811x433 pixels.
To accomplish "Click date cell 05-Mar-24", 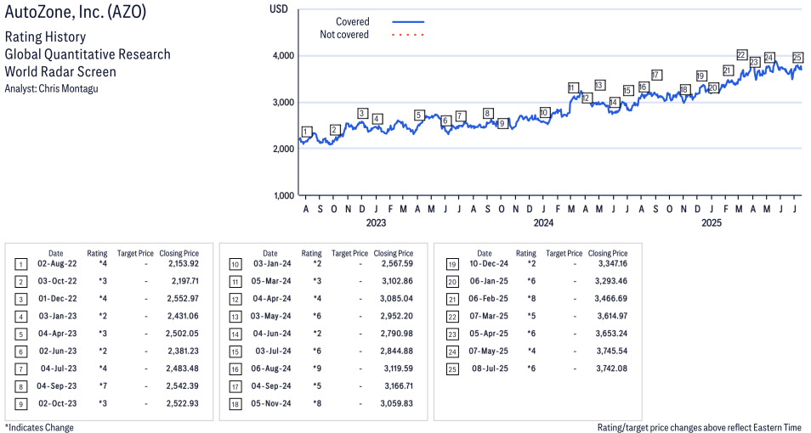I will pyautogui.click(x=271, y=281).
